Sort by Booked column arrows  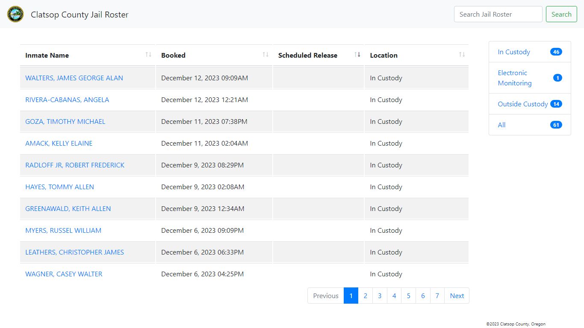[x=265, y=55]
